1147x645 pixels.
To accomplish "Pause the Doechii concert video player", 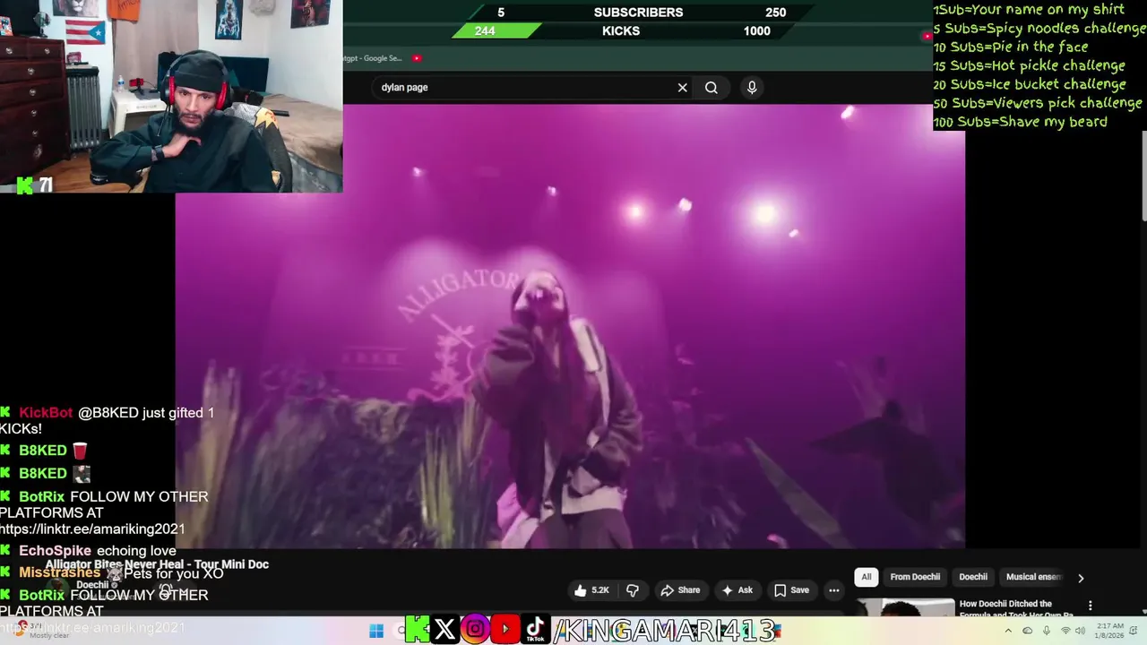I will point(570,325).
